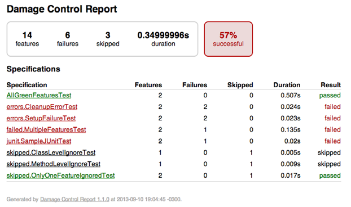Open skipped.MethodLevelIgnoreTest specification
351x207 pixels.
[x=53, y=164]
